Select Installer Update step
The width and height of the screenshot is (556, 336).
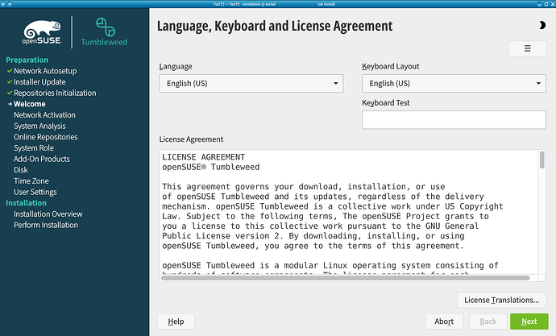click(x=39, y=82)
